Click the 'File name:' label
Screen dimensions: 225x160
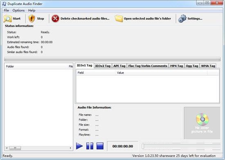click(85, 115)
